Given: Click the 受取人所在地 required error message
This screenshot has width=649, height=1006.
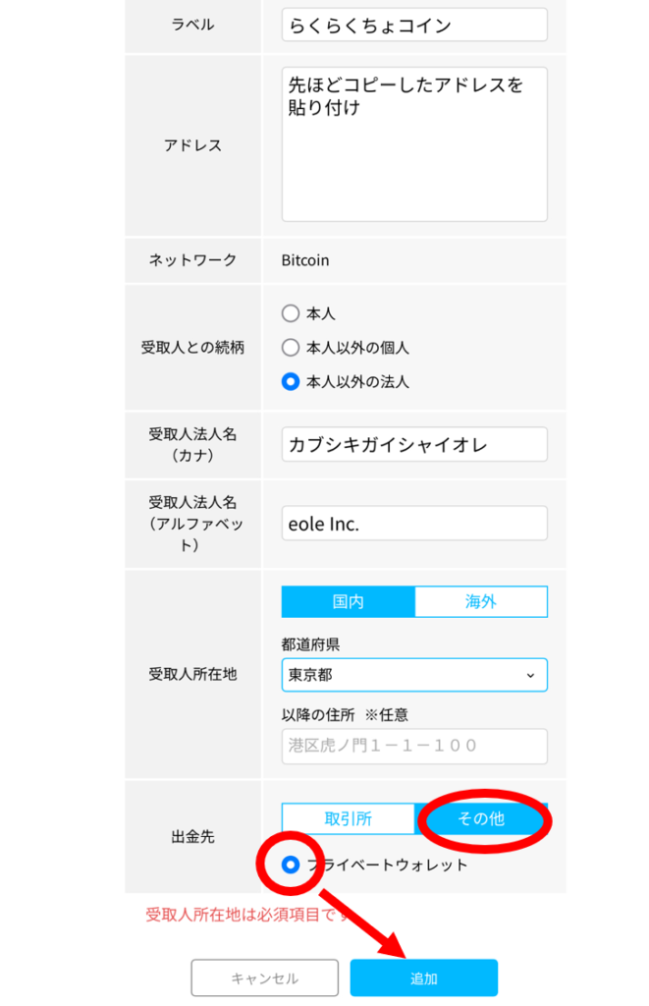Looking at the screenshot, I should tap(245, 916).
